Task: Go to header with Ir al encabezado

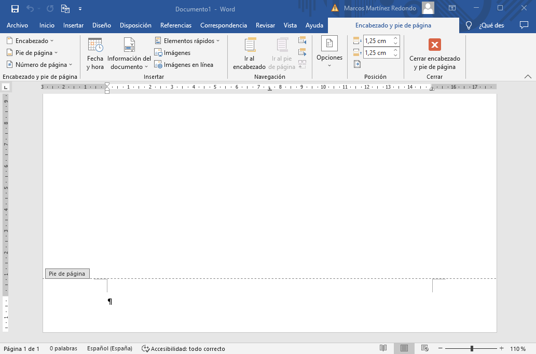Action: click(x=249, y=54)
